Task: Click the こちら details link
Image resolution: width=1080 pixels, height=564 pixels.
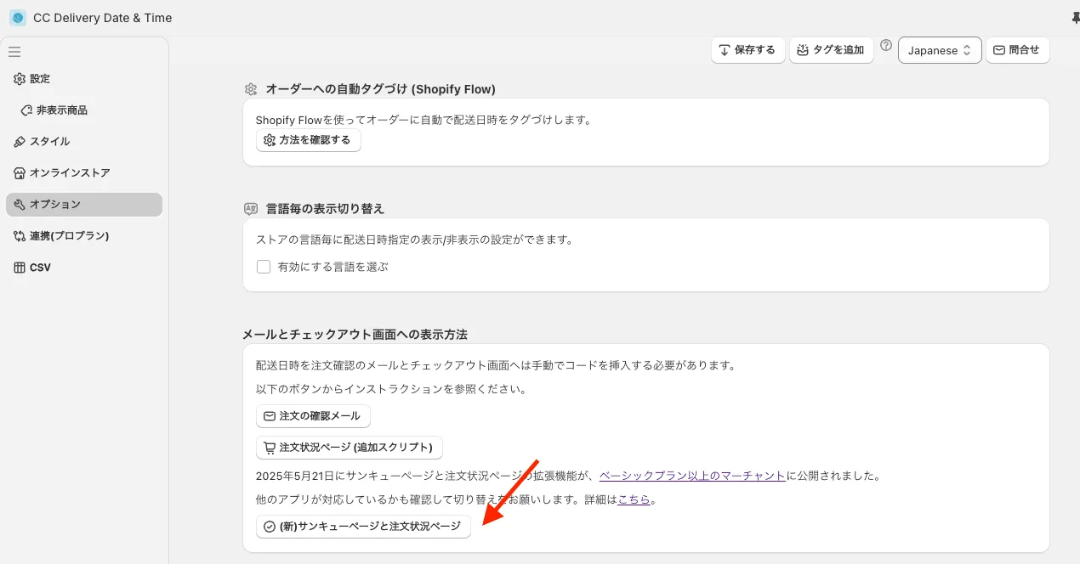Action: coord(634,499)
